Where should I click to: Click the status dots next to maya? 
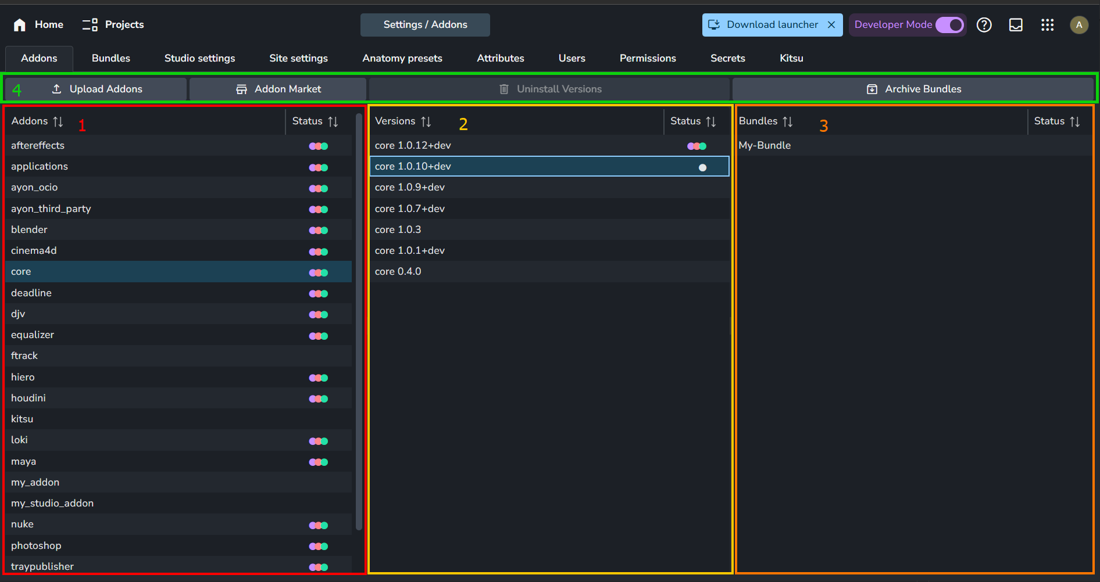[318, 462]
